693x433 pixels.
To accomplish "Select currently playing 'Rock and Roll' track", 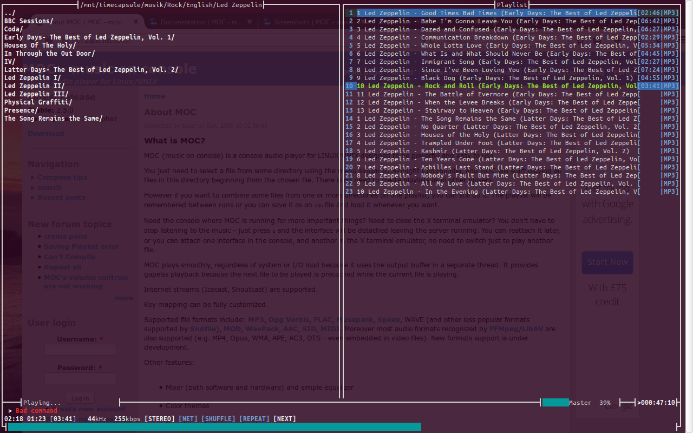I will [512, 86].
